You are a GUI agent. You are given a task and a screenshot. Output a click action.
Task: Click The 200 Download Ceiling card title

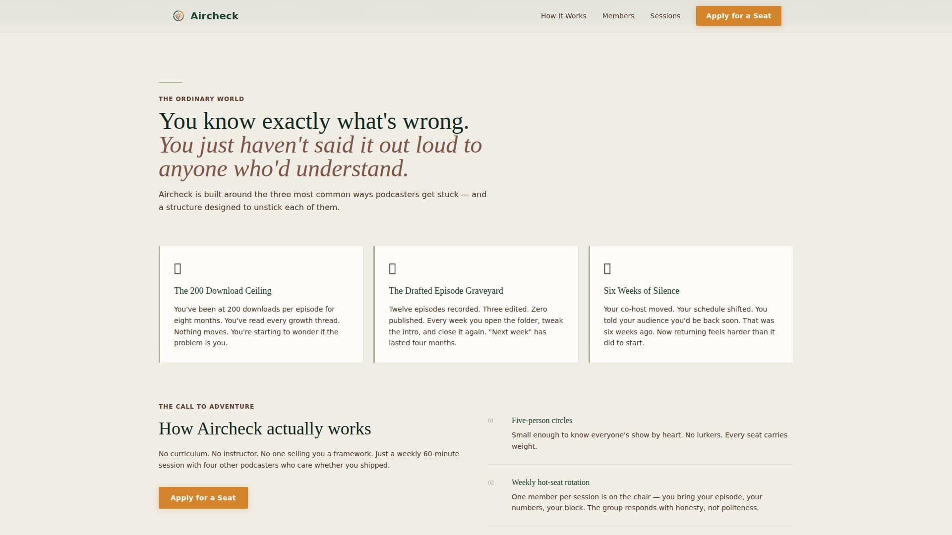(x=222, y=291)
